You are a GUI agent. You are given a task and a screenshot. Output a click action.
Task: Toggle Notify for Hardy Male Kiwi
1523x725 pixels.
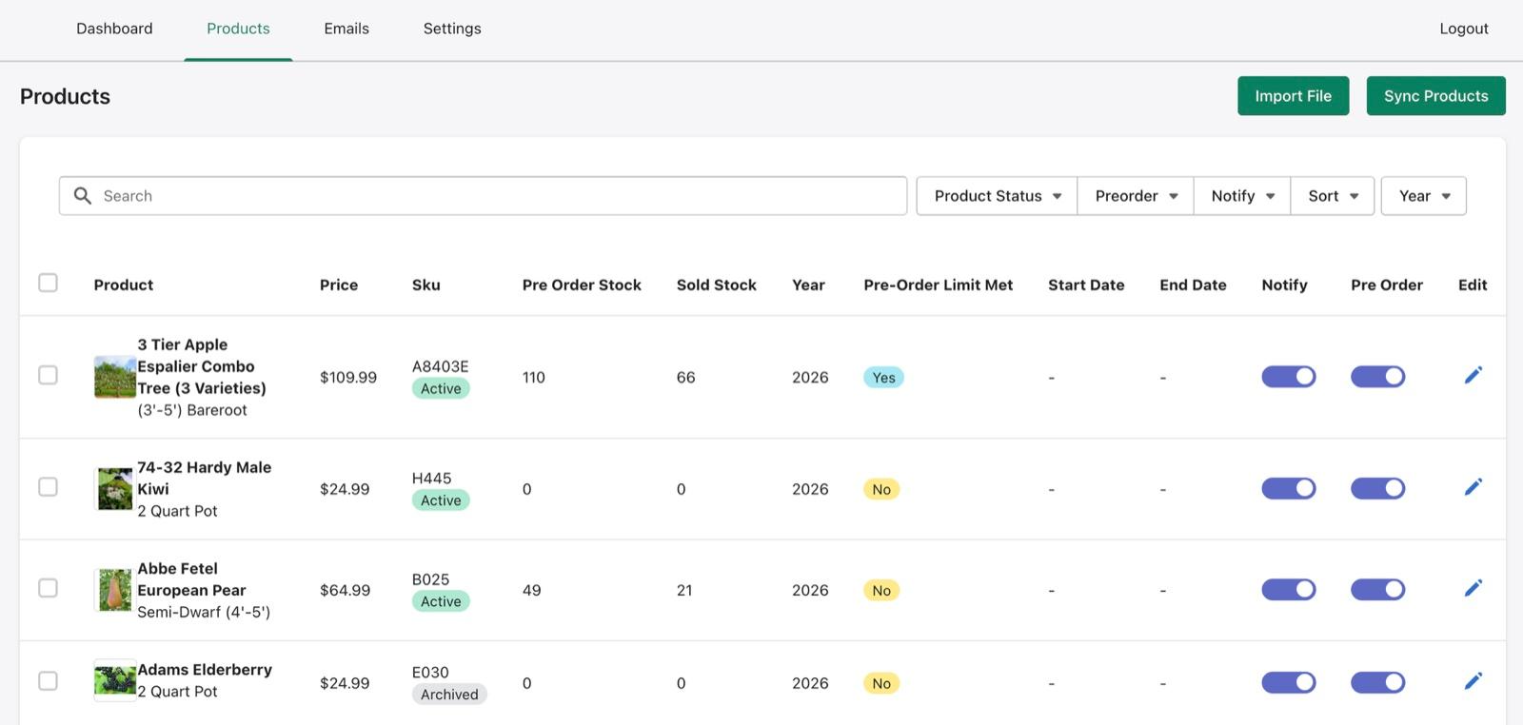(1289, 488)
